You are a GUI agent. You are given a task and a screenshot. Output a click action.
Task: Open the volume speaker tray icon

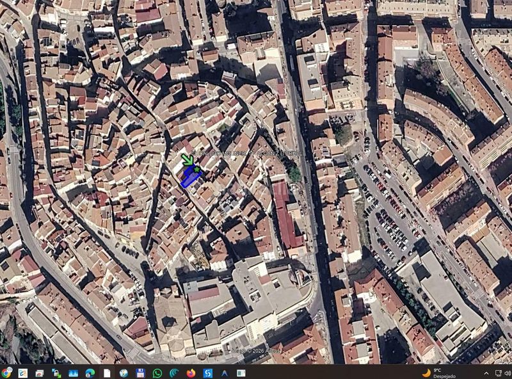pos(508,373)
